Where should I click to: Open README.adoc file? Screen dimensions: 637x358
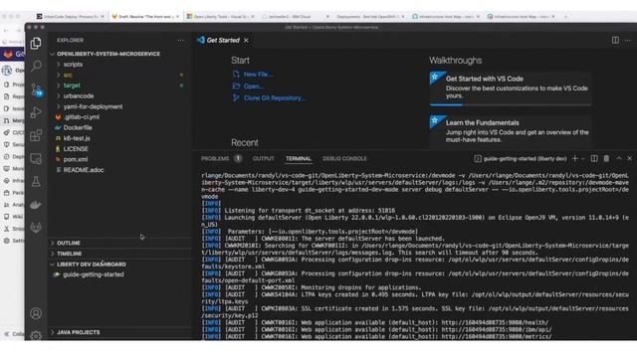pos(83,170)
